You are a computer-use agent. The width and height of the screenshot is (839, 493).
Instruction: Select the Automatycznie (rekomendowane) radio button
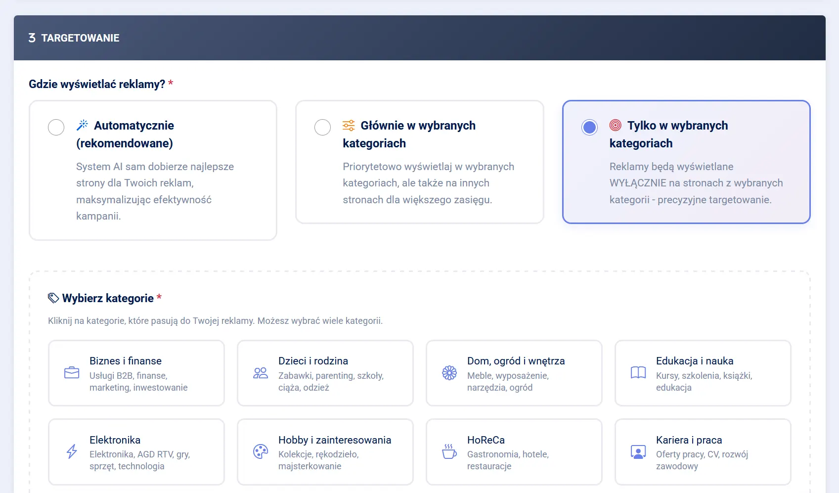pos(56,127)
